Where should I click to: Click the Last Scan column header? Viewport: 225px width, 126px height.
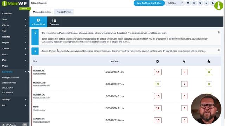tap(114, 61)
